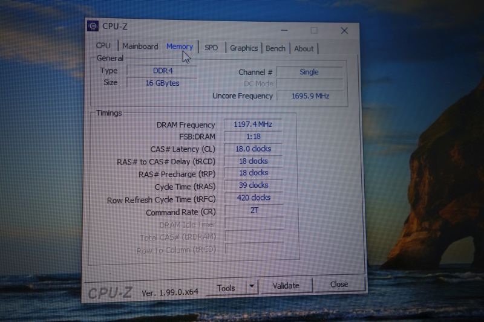Image resolution: width=484 pixels, height=322 pixels.
Task: Go to the About tab
Action: pos(304,49)
